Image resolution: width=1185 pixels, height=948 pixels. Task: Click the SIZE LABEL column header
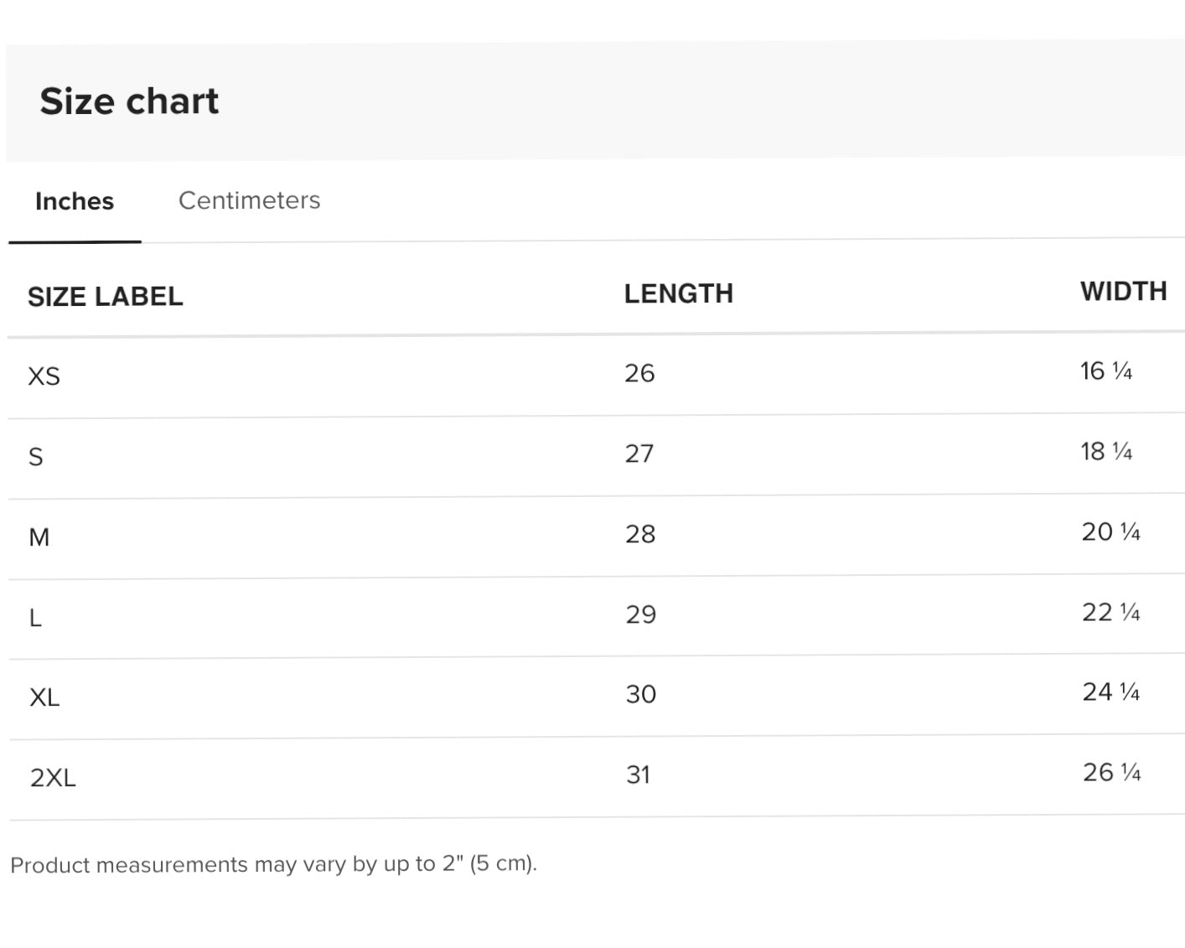tap(105, 297)
